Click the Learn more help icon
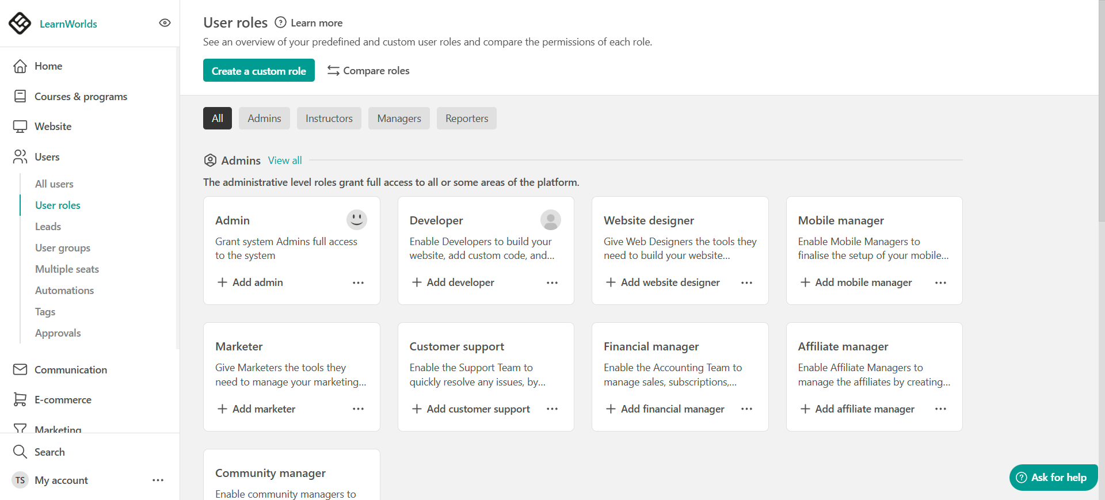 pyautogui.click(x=280, y=22)
